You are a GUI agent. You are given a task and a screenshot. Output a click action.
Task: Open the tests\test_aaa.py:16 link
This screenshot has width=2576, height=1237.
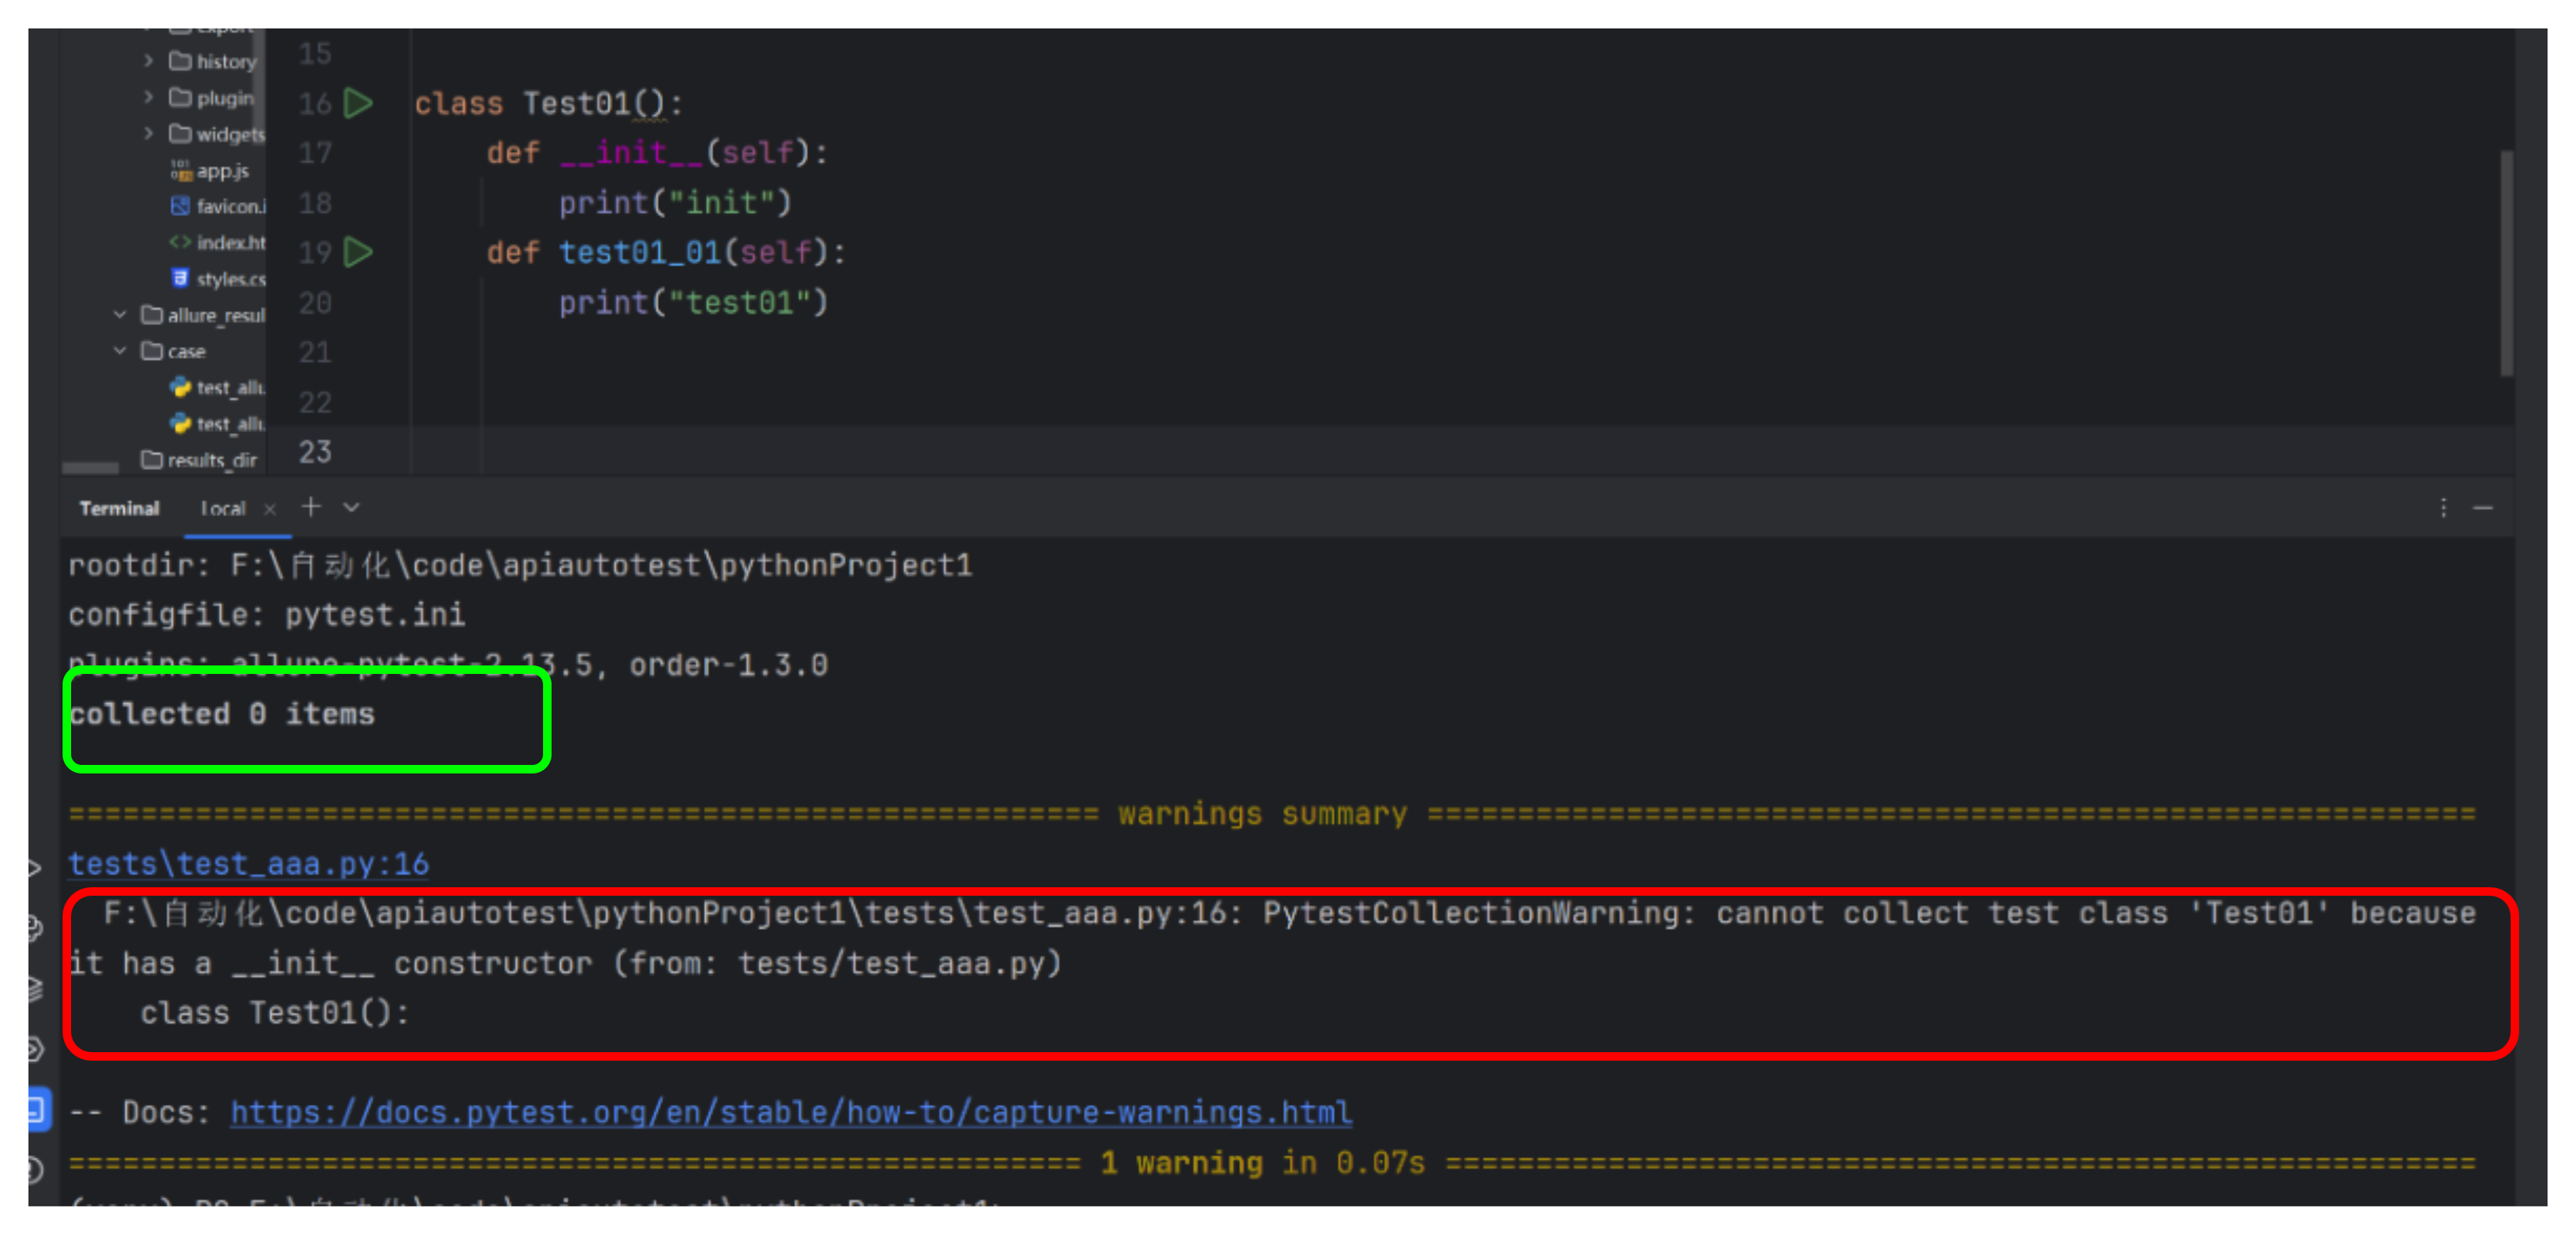[x=248, y=863]
